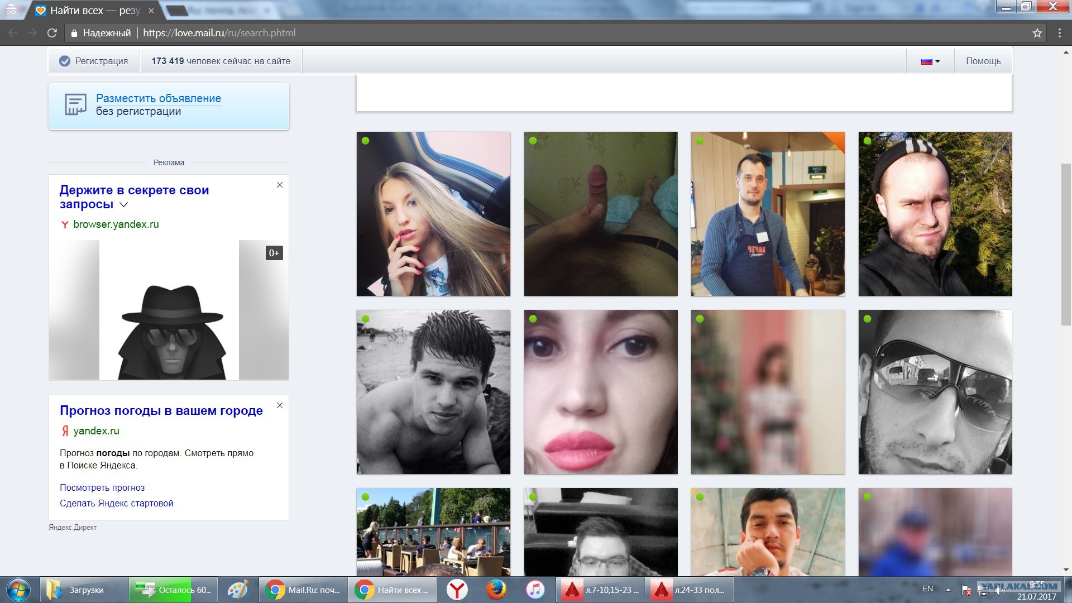Close the 'Найти всех' browser tab

151,11
